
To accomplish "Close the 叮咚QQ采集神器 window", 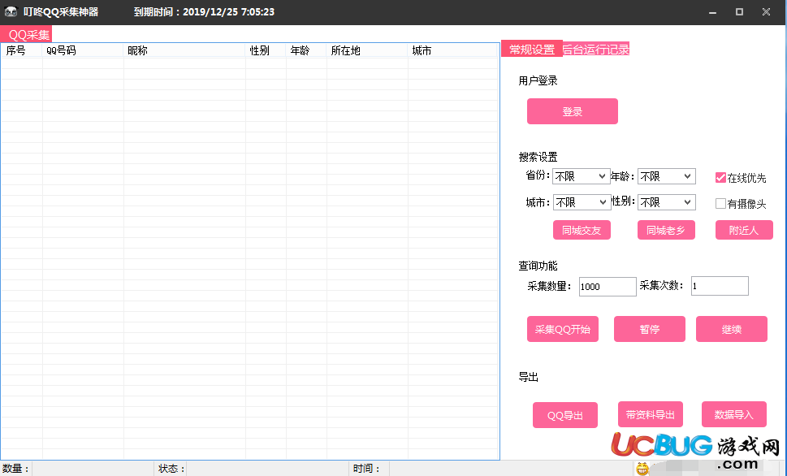I will [766, 11].
